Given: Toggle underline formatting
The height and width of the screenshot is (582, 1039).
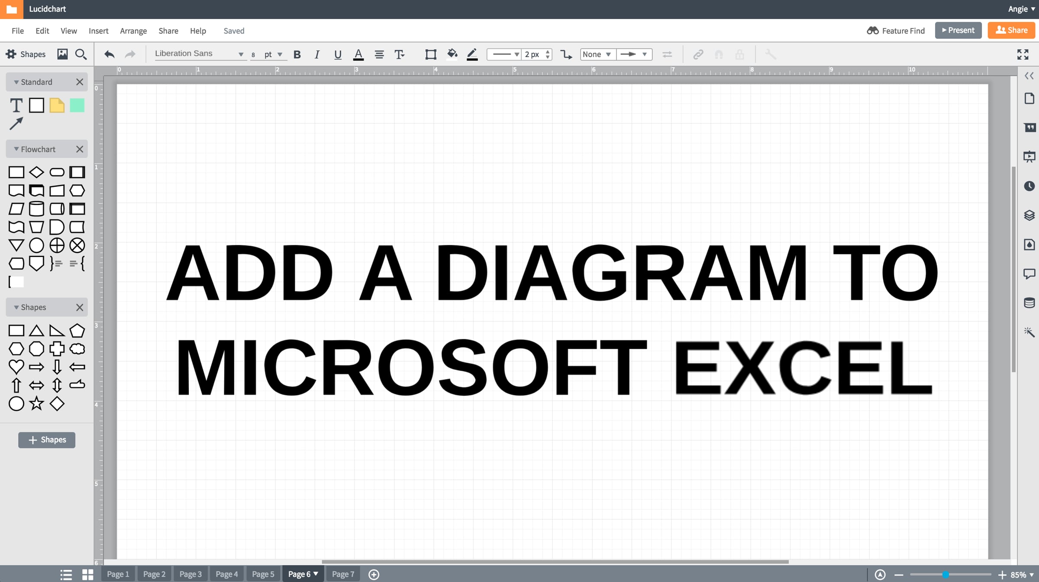Looking at the screenshot, I should (338, 55).
